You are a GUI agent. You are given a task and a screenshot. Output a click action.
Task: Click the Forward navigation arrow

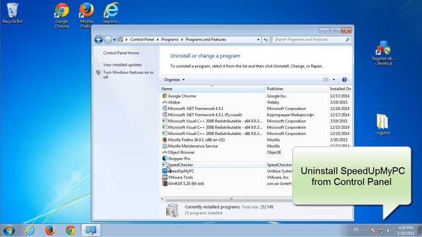click(x=107, y=39)
